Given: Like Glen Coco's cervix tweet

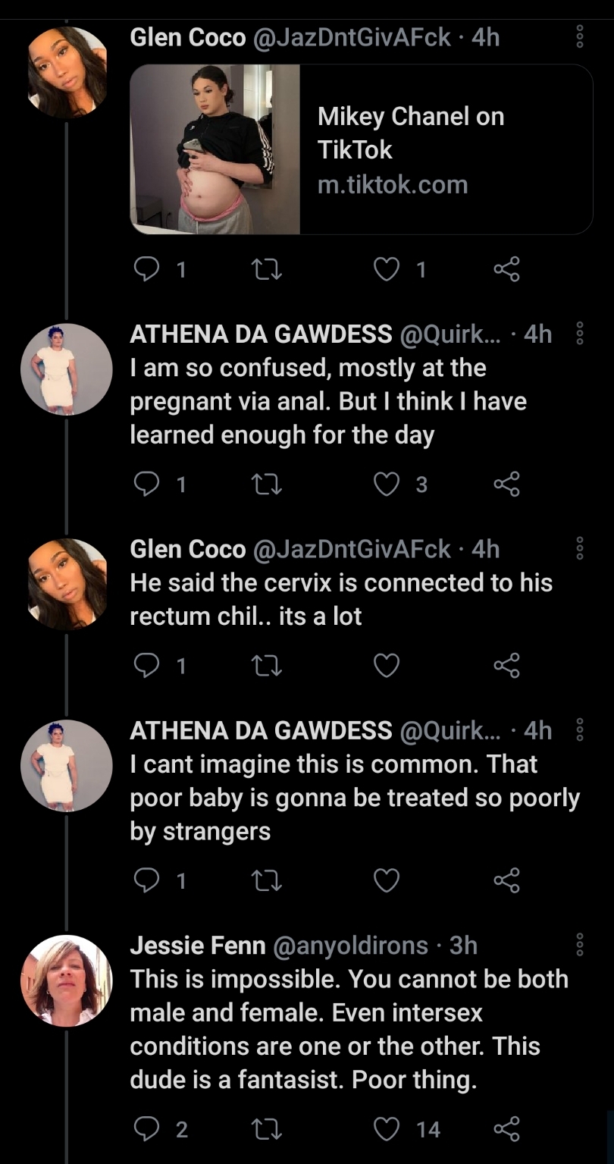Looking at the screenshot, I should 387,665.
